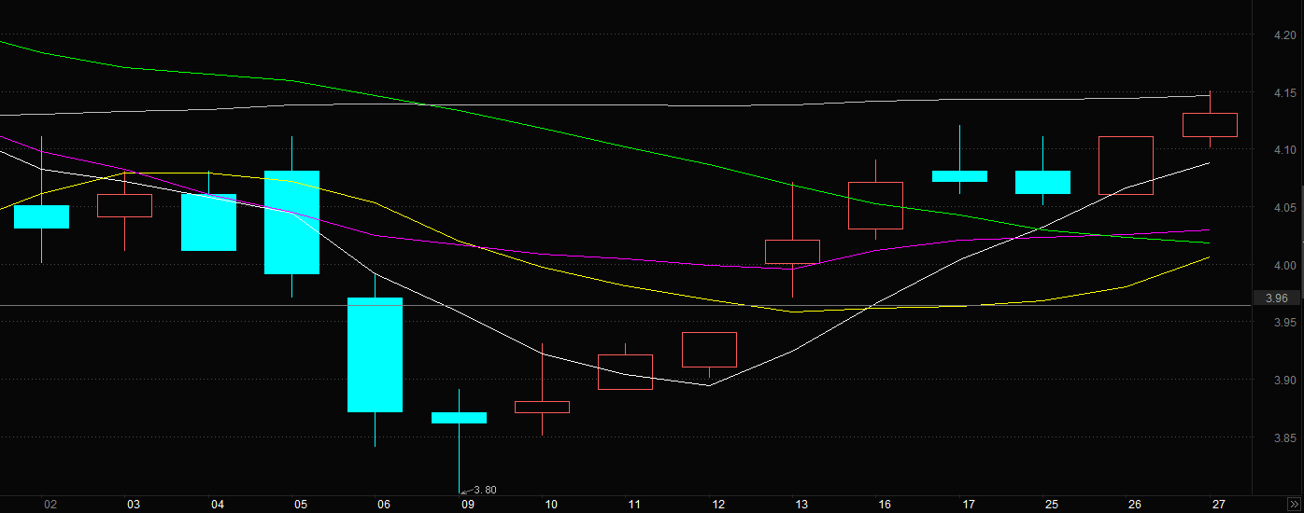Click the 4.00 price axis label
The width and height of the screenshot is (1304, 513).
pos(1284,265)
